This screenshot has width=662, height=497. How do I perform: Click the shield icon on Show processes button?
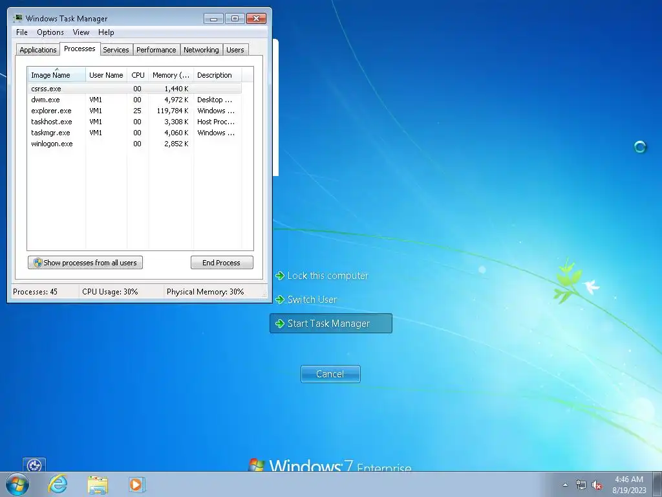tap(37, 263)
